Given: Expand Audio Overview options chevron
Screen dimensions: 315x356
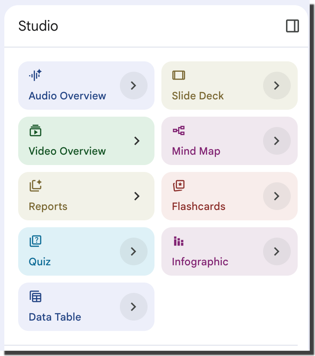Looking at the screenshot, I should 134,86.
